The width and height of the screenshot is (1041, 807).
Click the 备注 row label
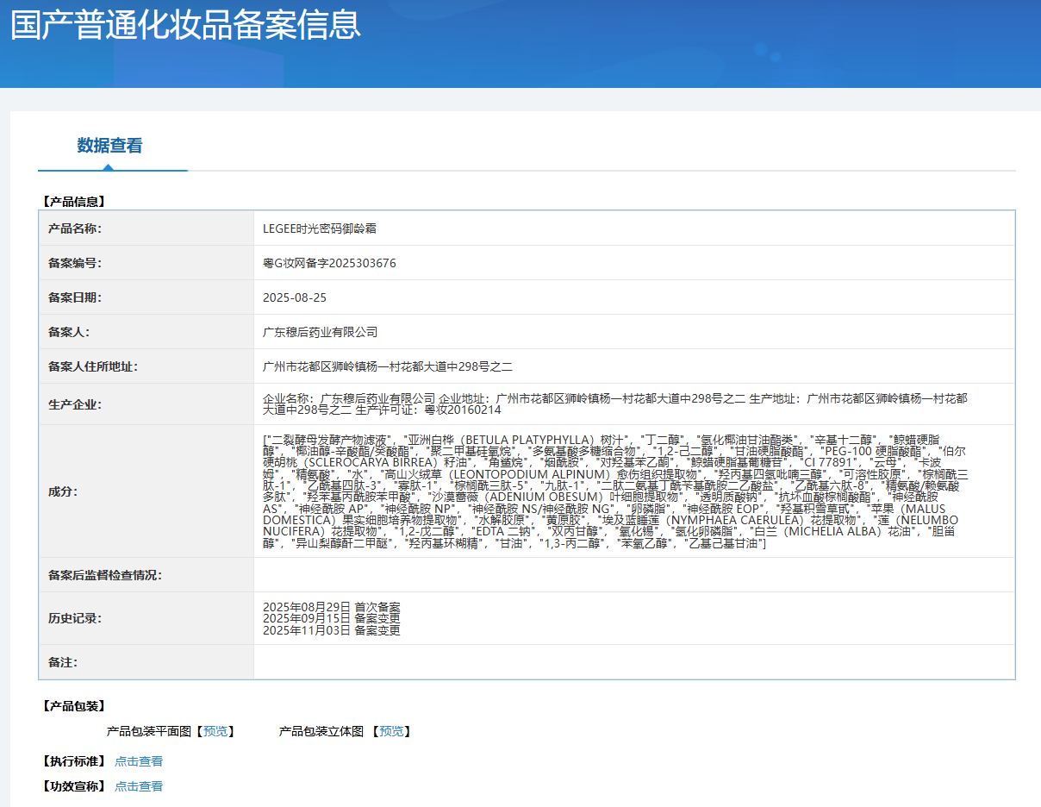pyautogui.click(x=63, y=662)
